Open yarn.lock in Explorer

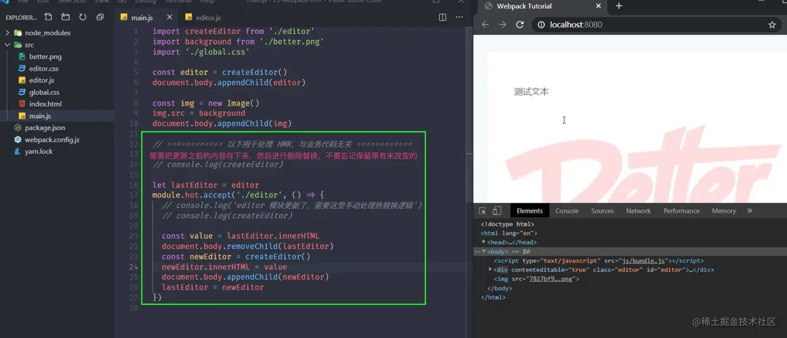tap(39, 151)
